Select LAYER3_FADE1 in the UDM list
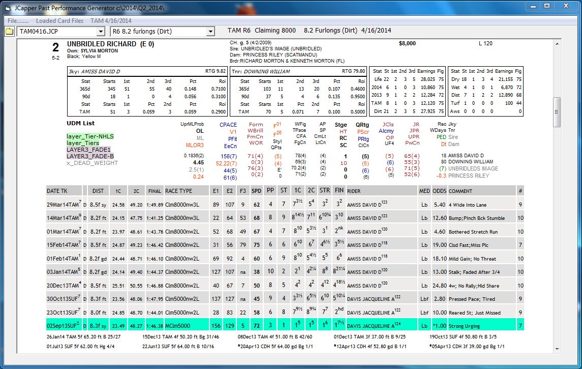This screenshot has width=582, height=369. (x=89, y=150)
